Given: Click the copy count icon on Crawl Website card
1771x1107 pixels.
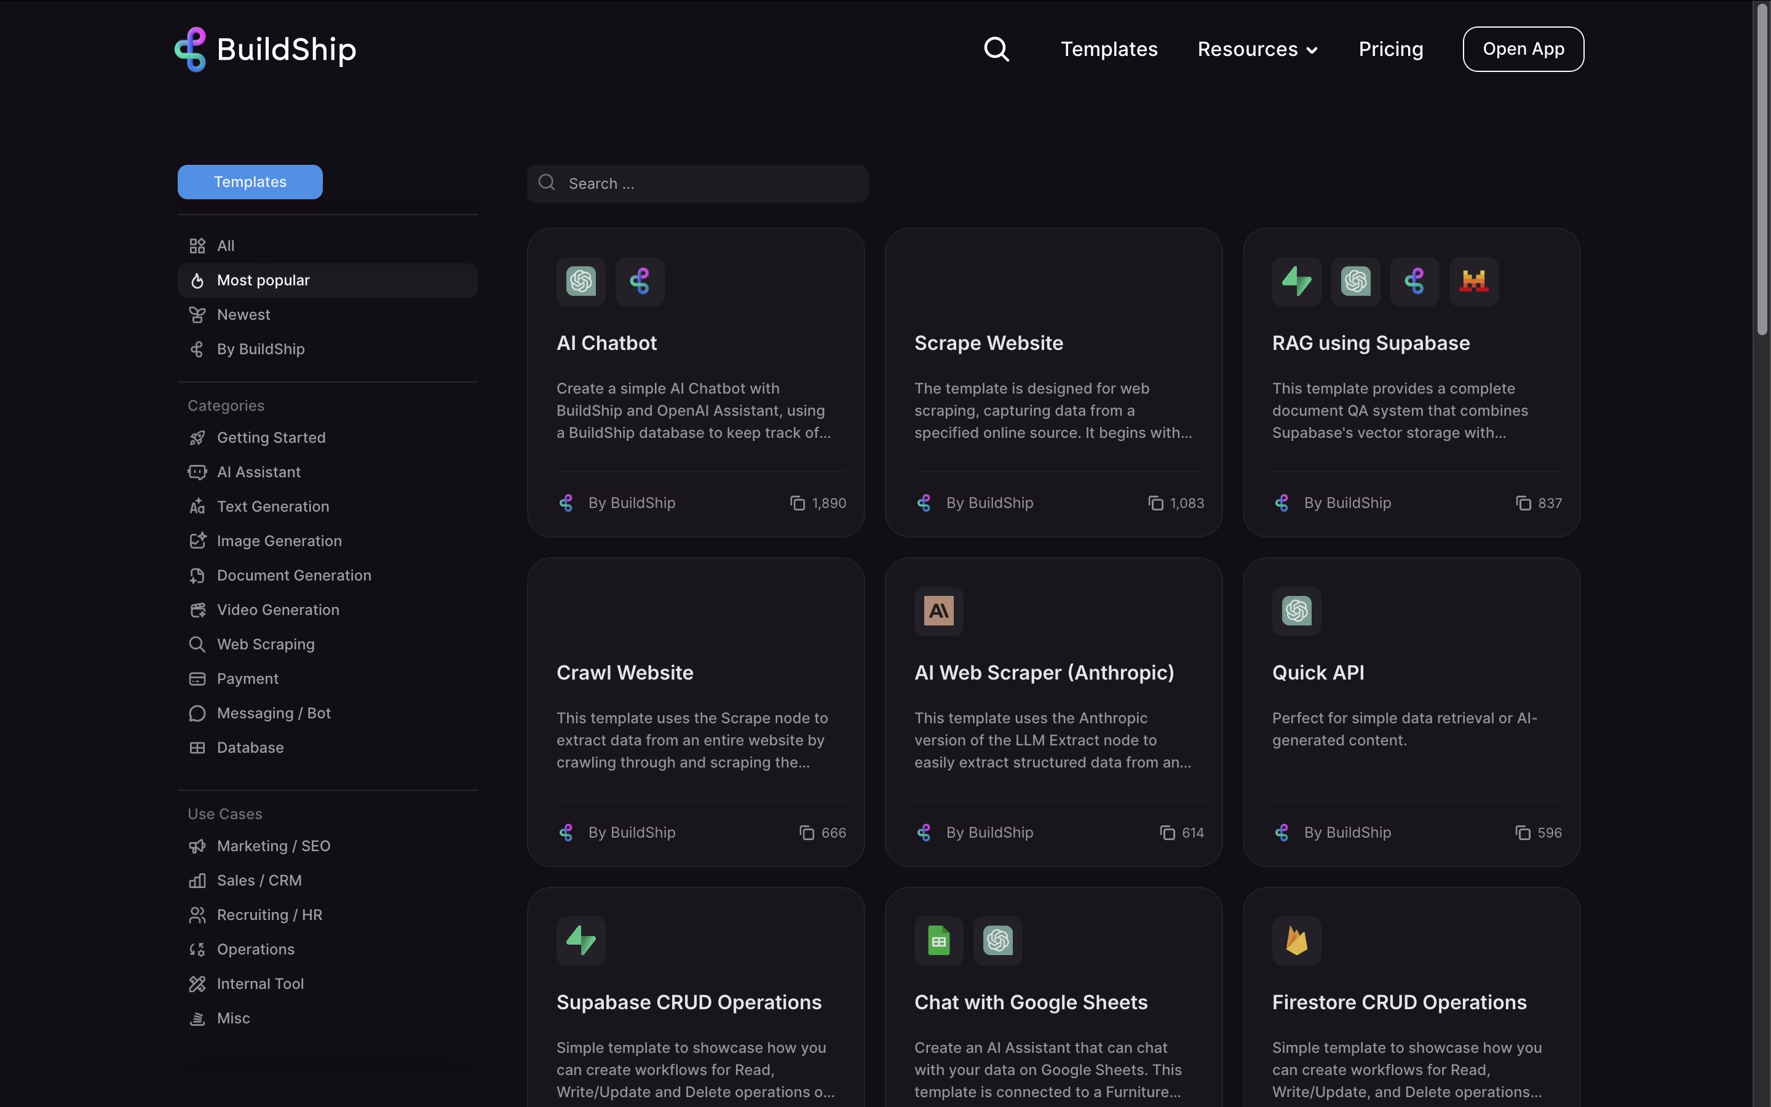Looking at the screenshot, I should tap(806, 833).
